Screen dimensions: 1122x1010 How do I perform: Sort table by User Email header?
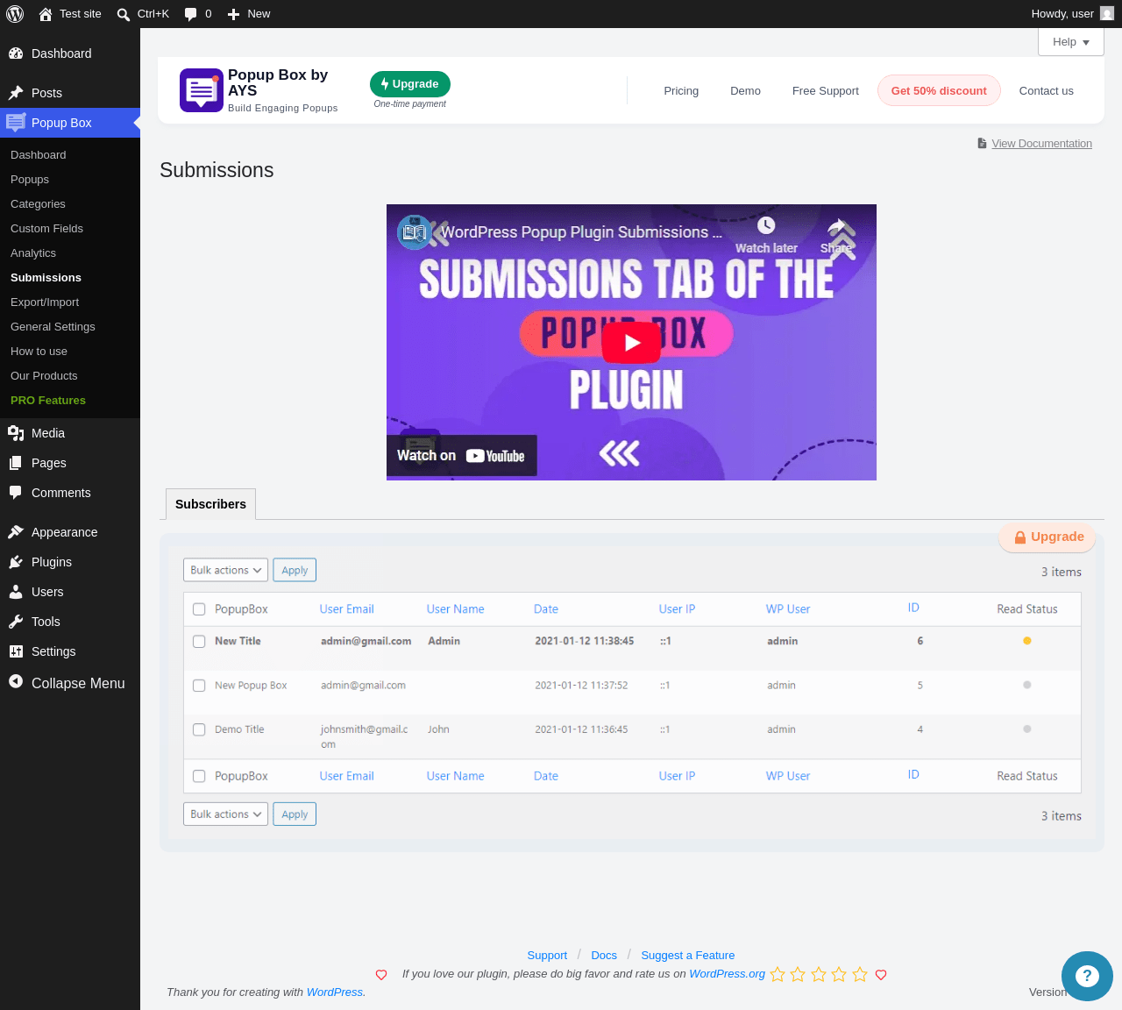pyautogui.click(x=346, y=609)
